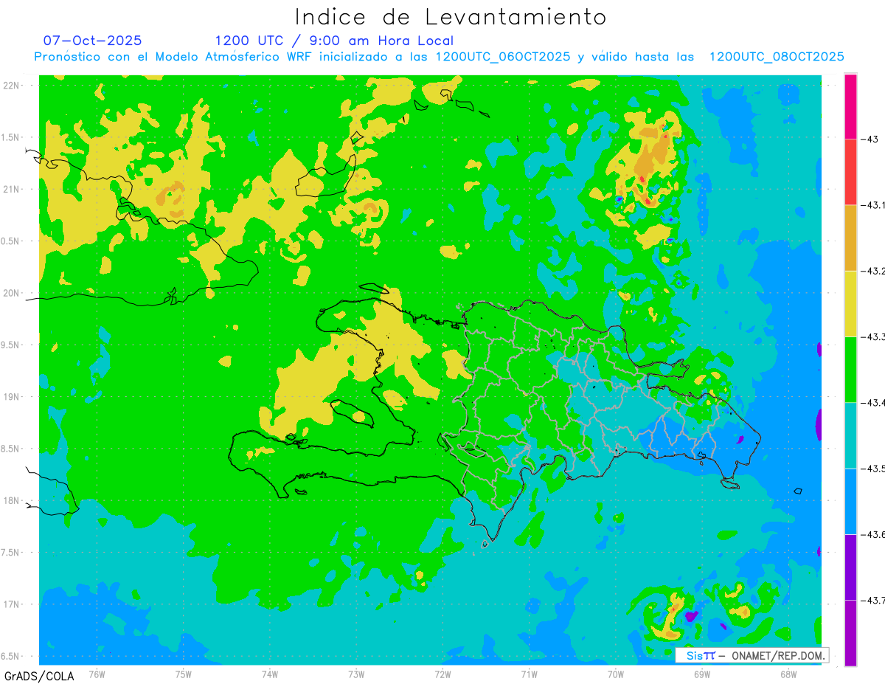Click the magenta color bar segment above -43

(x=850, y=106)
